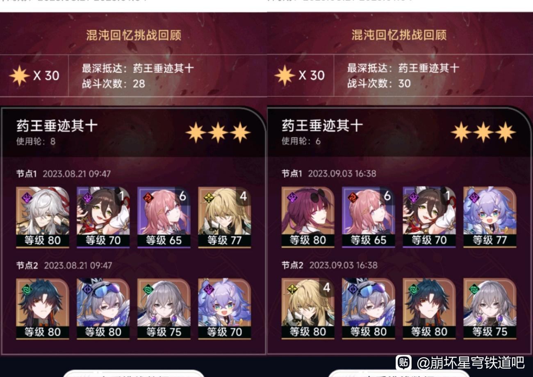
Task: Open the @崩坏星穹铁道吧 watermark link
Action: (471, 362)
